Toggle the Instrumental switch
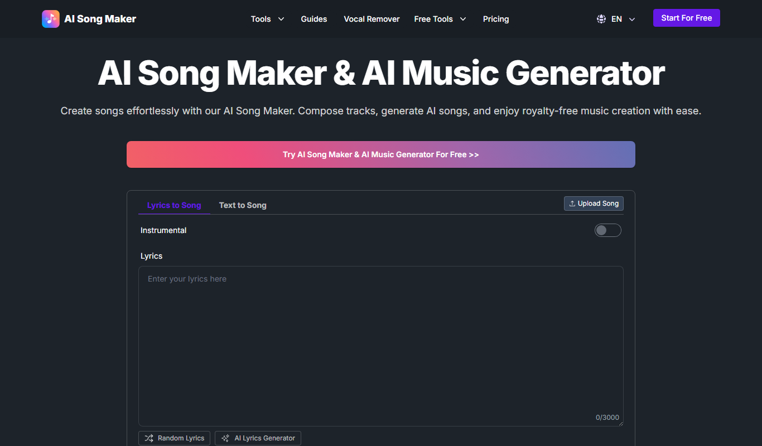Viewport: 762px width, 446px height. 607,230
